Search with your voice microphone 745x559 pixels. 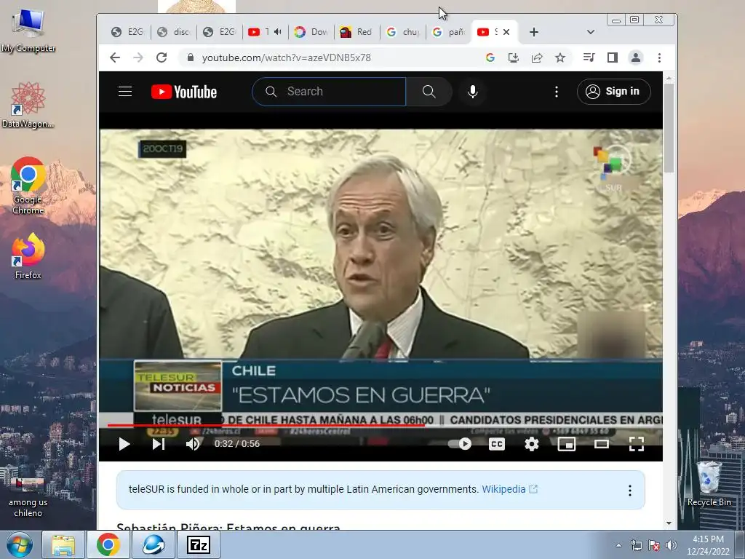pyautogui.click(x=472, y=91)
